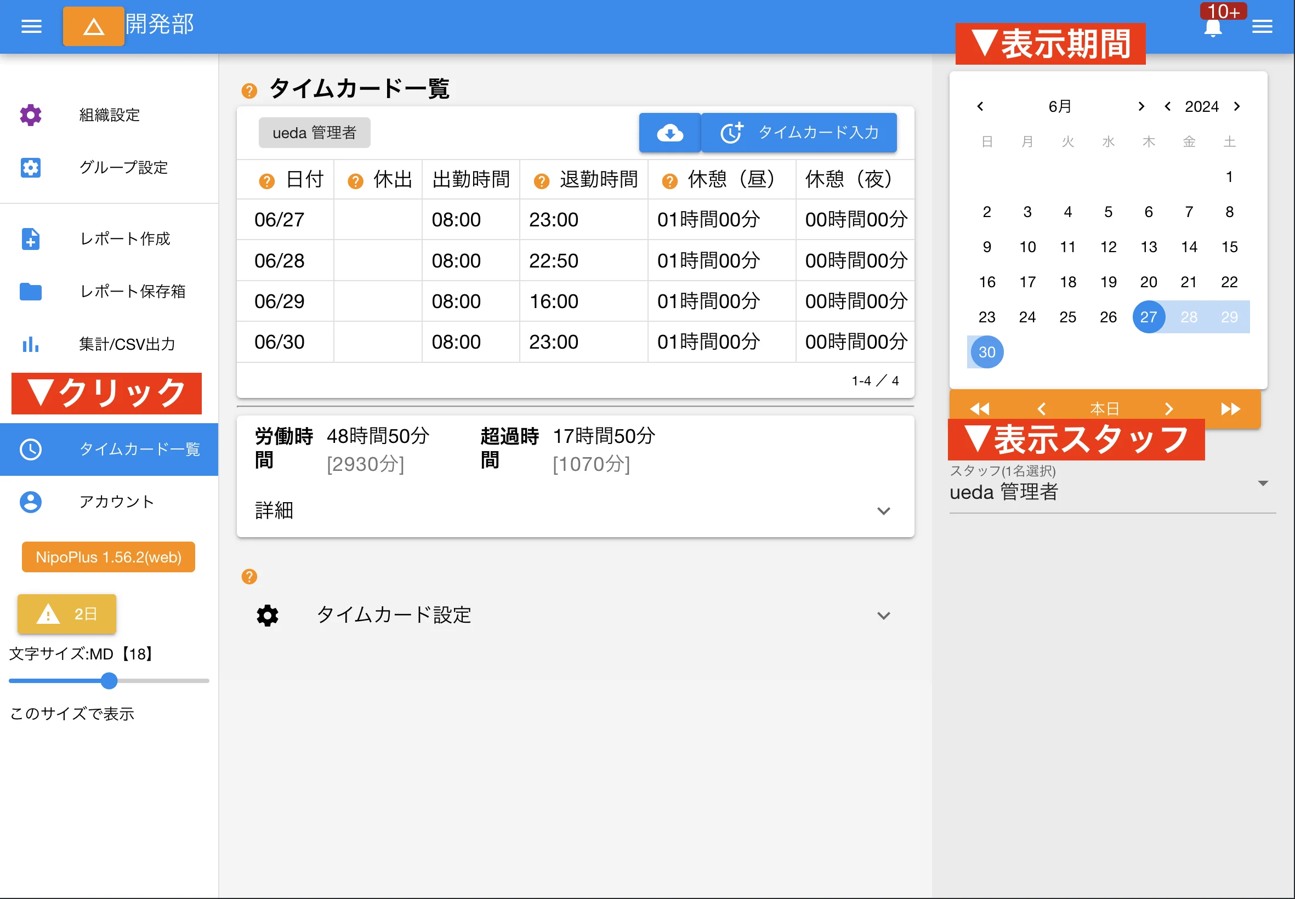Image resolution: width=1295 pixels, height=899 pixels.
Task: Open the タイムカード一覧 clock icon in sidebar
Action: click(31, 450)
